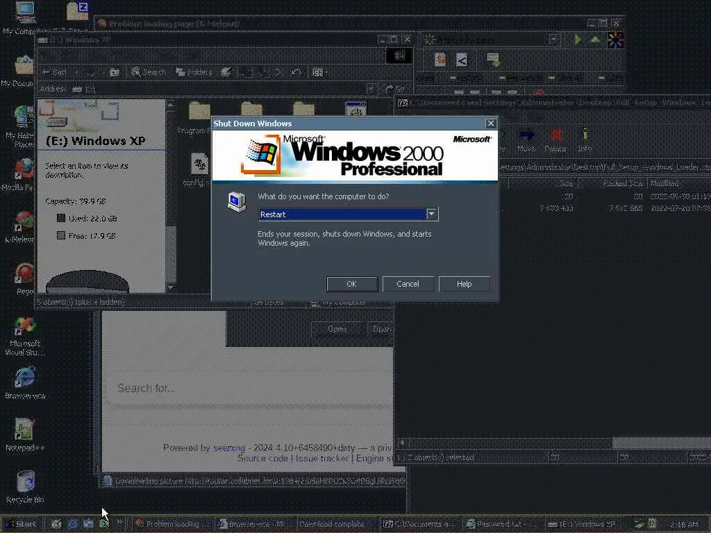Cancel the Shut Down Windows dialog
Viewport: 711px width, 533px height.
click(x=408, y=284)
